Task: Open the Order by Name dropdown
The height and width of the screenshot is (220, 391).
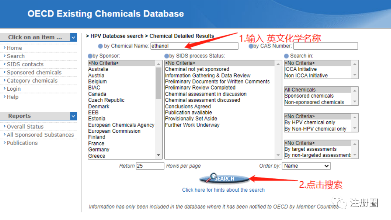Action: tap(306, 166)
